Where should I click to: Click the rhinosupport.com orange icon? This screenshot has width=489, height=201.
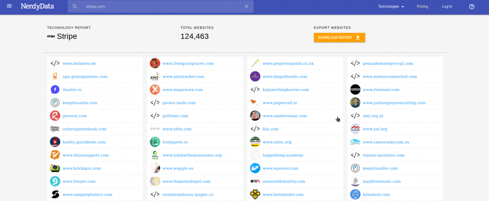55,155
